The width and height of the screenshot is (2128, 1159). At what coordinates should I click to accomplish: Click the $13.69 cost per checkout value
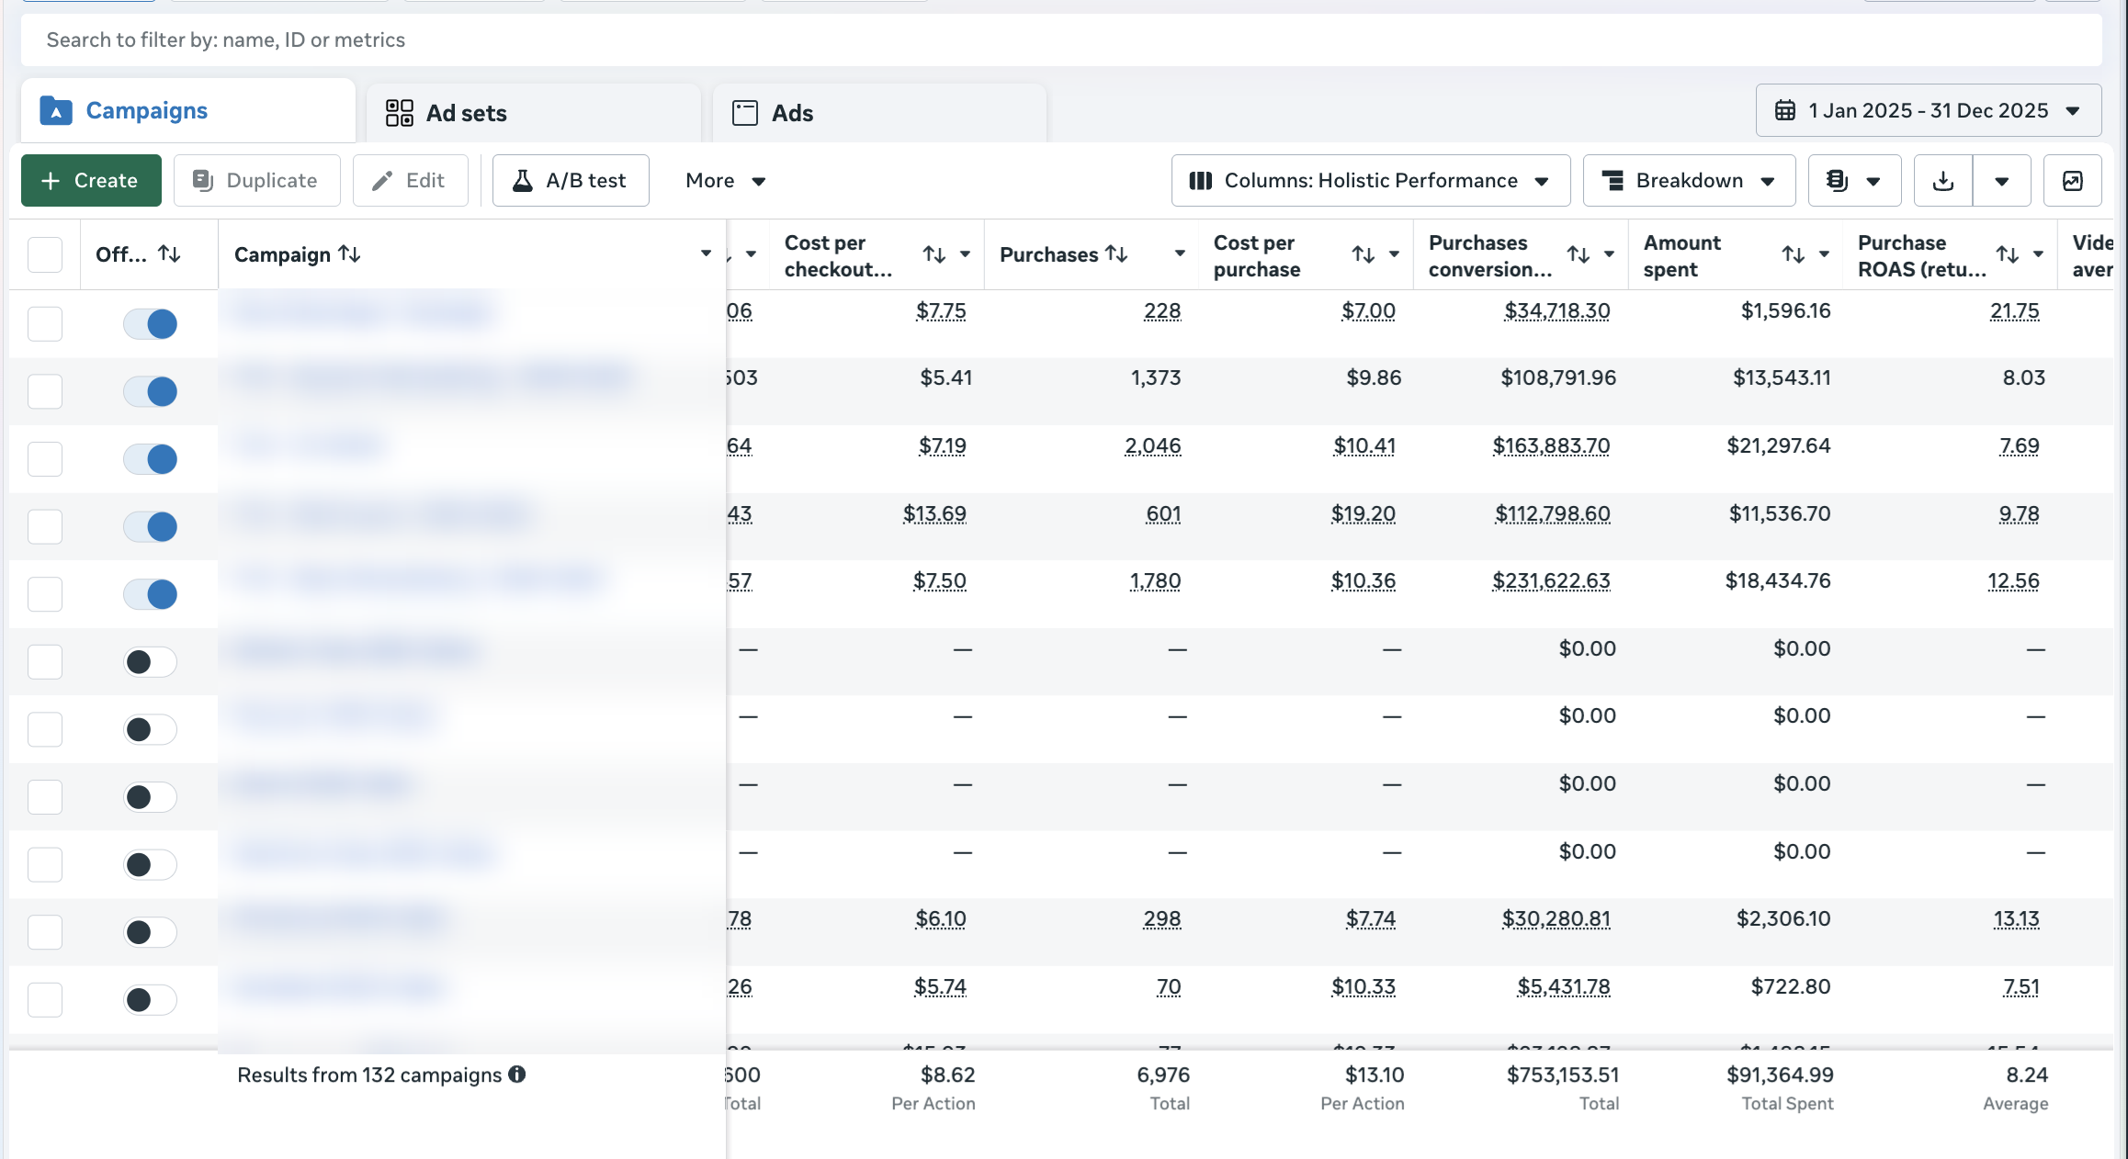tap(934, 514)
